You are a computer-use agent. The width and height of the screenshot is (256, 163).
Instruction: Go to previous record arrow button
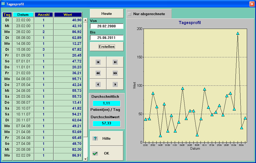pyautogui.click(x=98, y=84)
